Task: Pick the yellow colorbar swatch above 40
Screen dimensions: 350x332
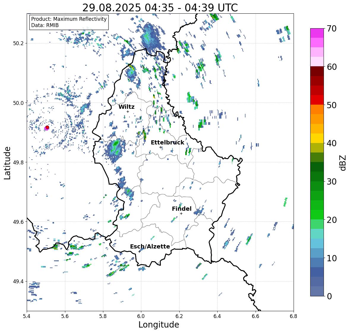Action: [317, 138]
